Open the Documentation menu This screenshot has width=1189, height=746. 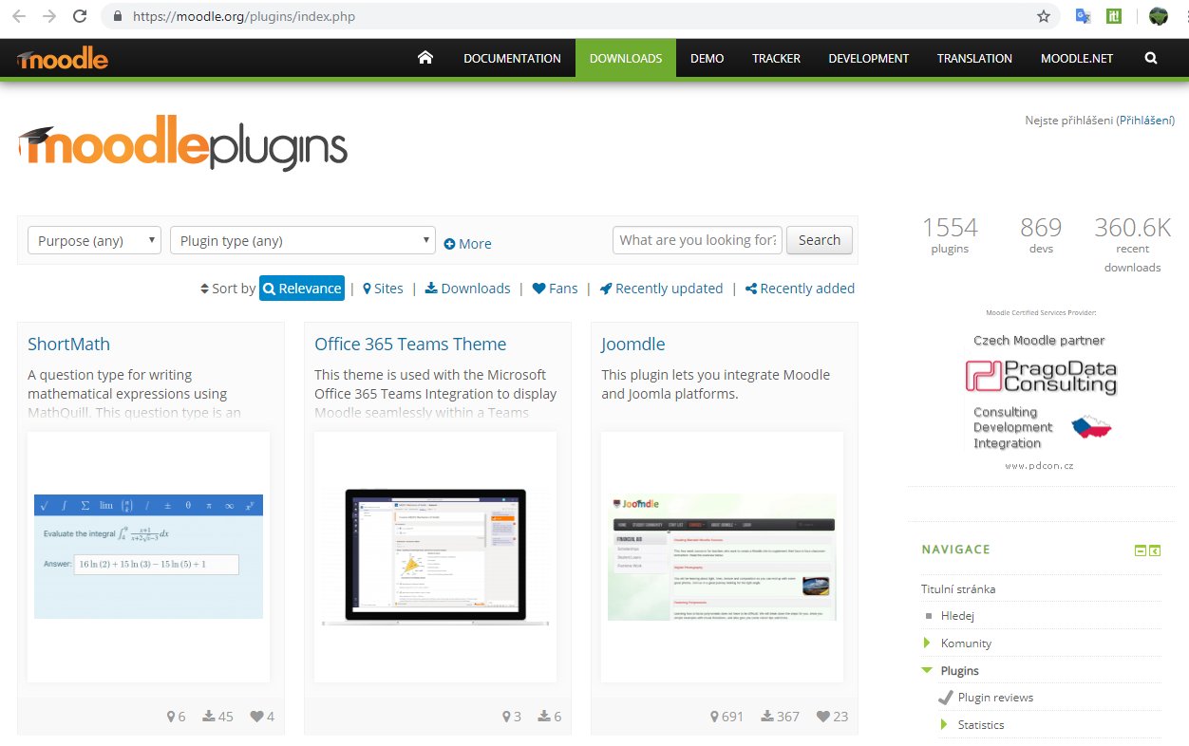click(x=512, y=58)
